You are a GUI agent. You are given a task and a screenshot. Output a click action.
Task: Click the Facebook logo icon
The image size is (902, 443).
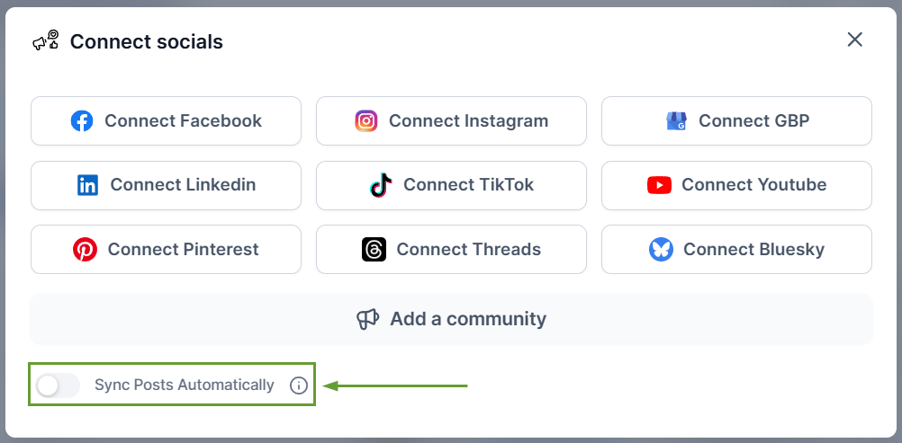(82, 121)
